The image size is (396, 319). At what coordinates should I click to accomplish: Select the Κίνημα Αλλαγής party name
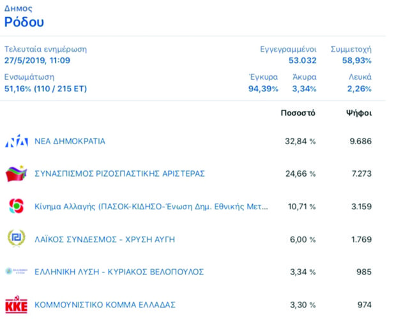pos(151,207)
